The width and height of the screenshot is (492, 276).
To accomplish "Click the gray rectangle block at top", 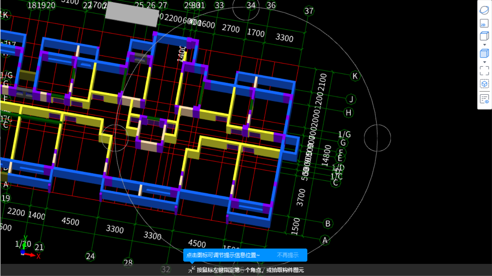I will click(x=132, y=14).
